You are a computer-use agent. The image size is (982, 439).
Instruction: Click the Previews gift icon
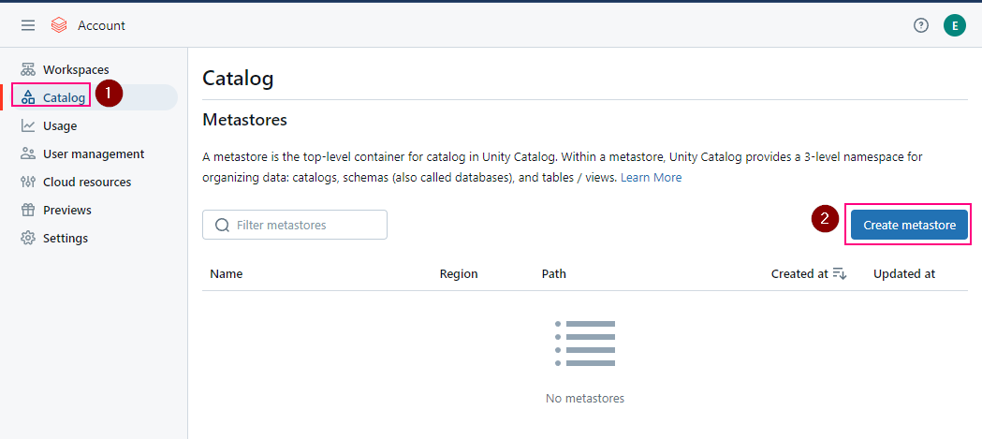coord(28,210)
